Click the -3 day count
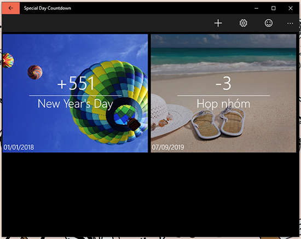This screenshot has height=239, width=301. click(223, 83)
